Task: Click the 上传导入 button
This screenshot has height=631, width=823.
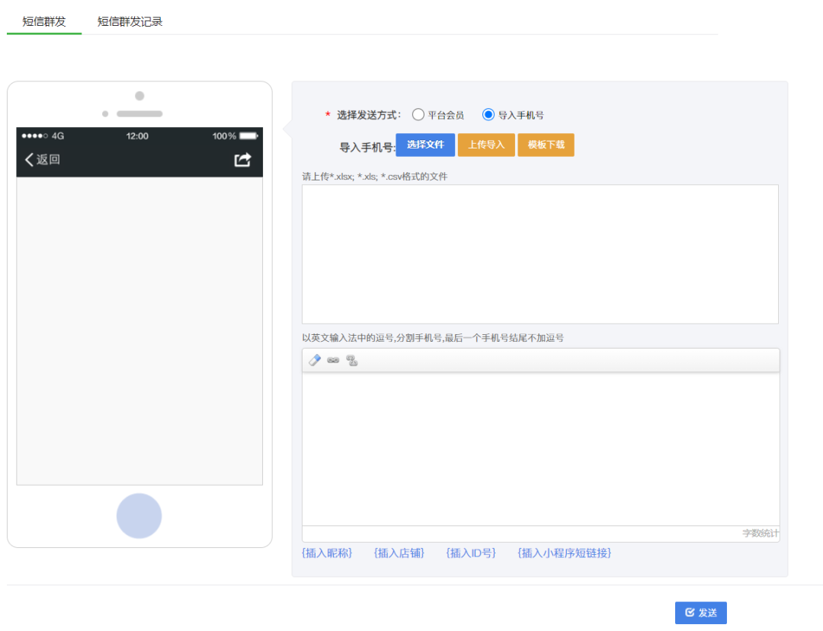Action: 486,145
